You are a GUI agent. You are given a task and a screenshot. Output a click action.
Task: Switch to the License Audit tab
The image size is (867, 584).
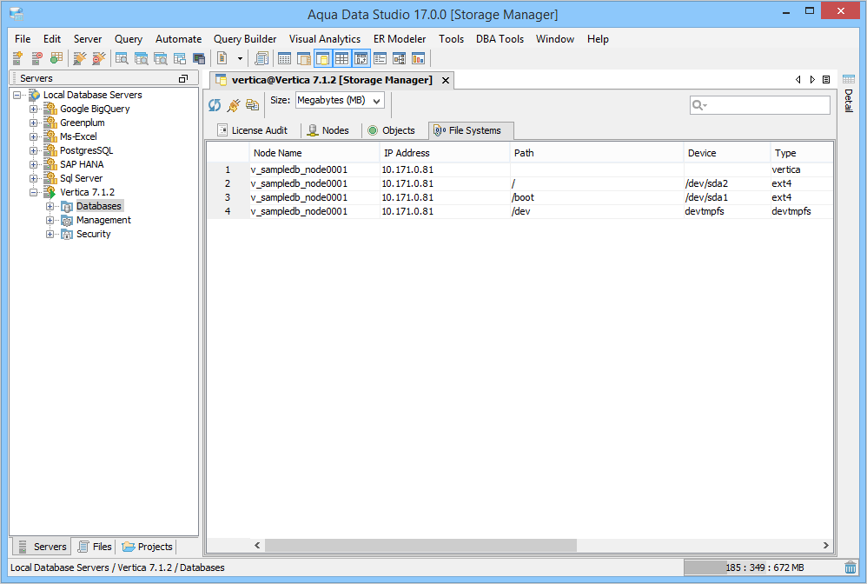click(253, 130)
